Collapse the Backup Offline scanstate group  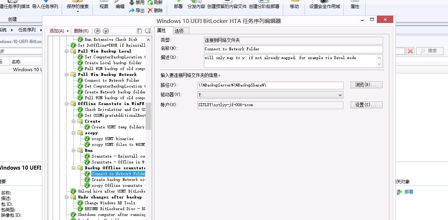pos(74,168)
